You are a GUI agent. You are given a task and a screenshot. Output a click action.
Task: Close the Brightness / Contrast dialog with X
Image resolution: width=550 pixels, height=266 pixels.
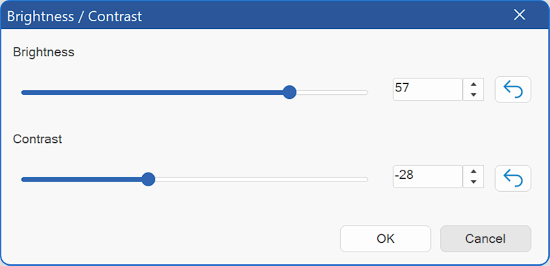tap(519, 14)
